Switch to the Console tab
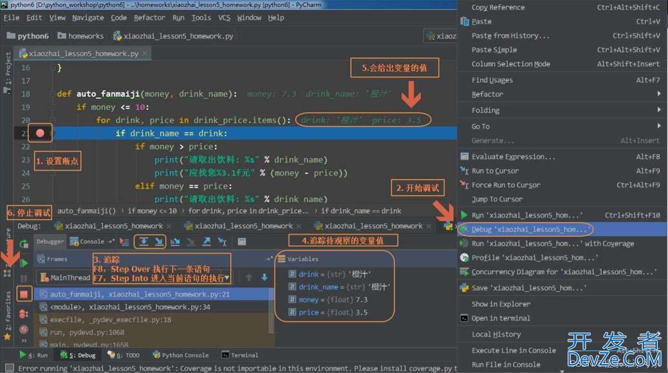Screen dimensions: 668x373 [88, 241]
